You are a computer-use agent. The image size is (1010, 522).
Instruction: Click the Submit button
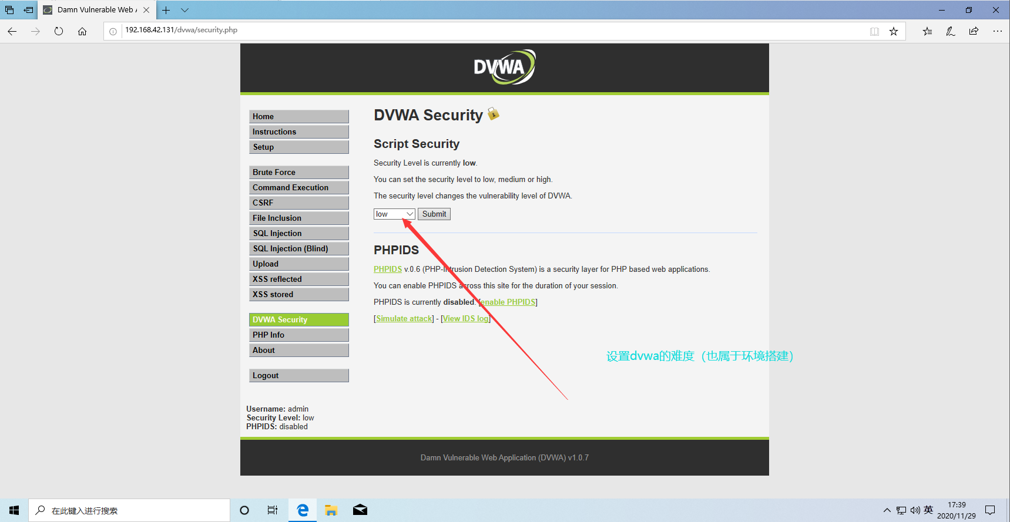[x=434, y=214]
